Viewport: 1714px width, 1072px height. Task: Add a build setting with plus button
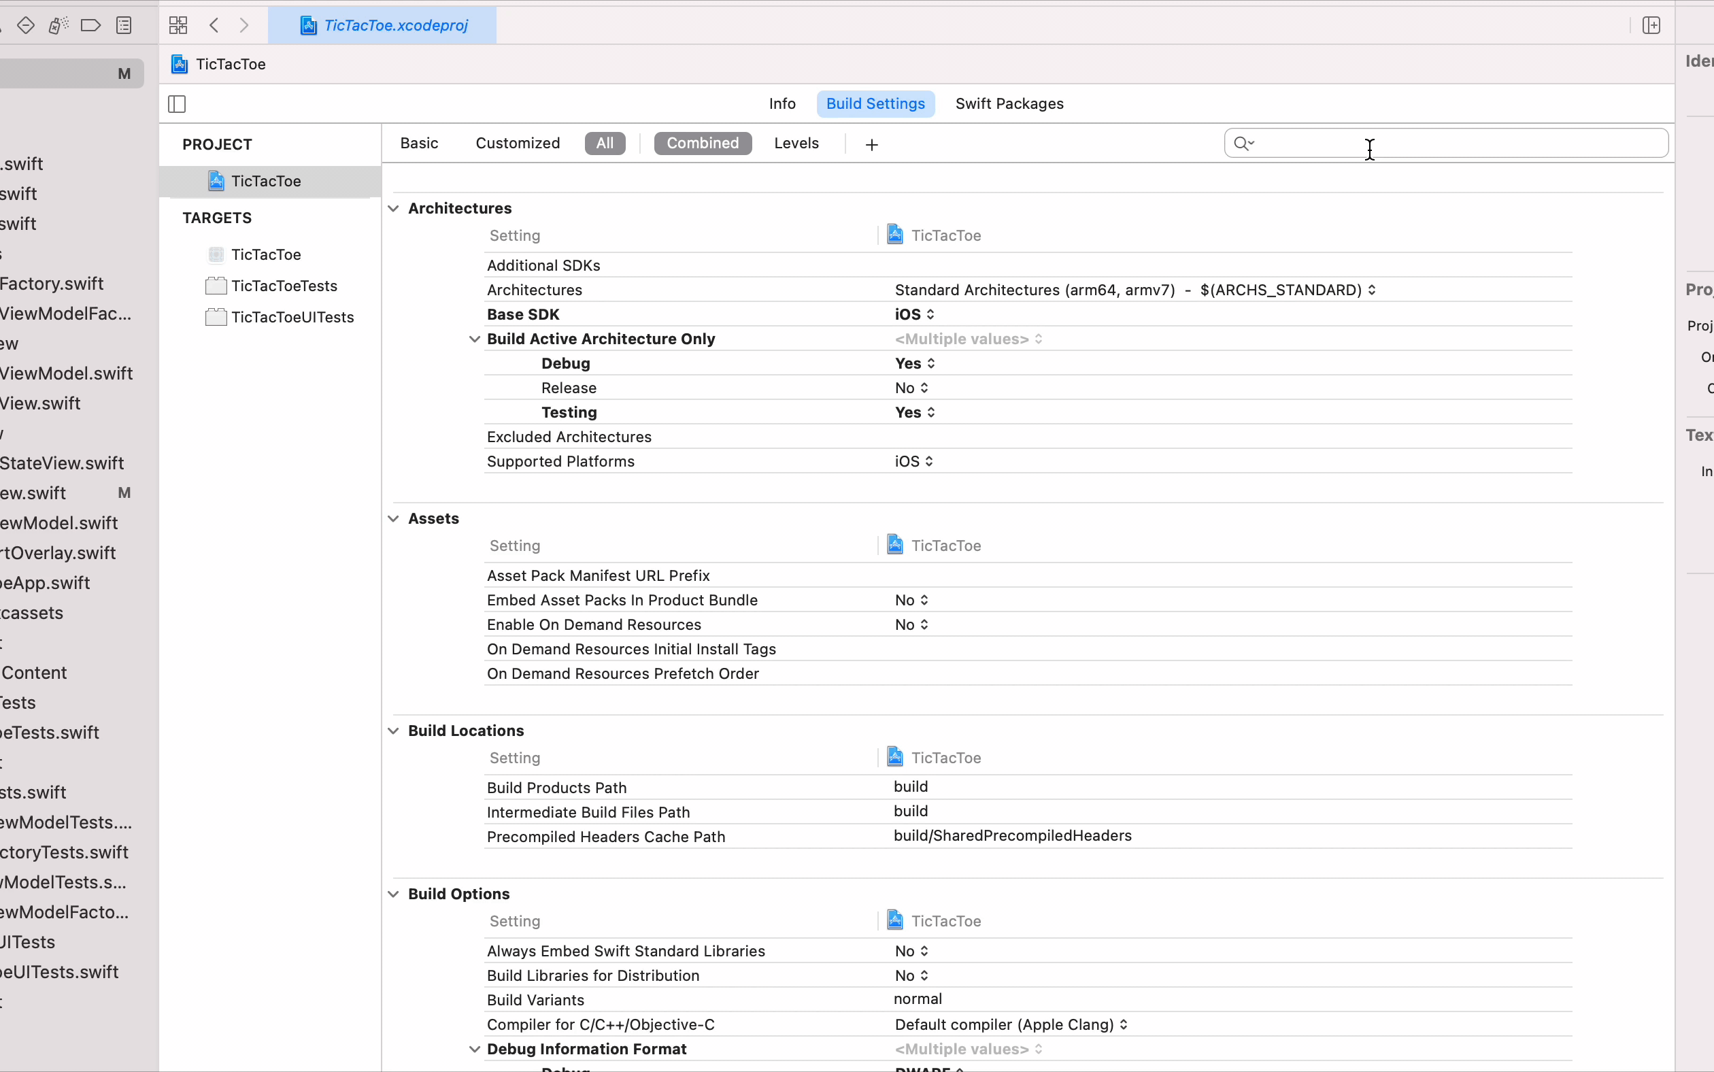[x=872, y=145]
